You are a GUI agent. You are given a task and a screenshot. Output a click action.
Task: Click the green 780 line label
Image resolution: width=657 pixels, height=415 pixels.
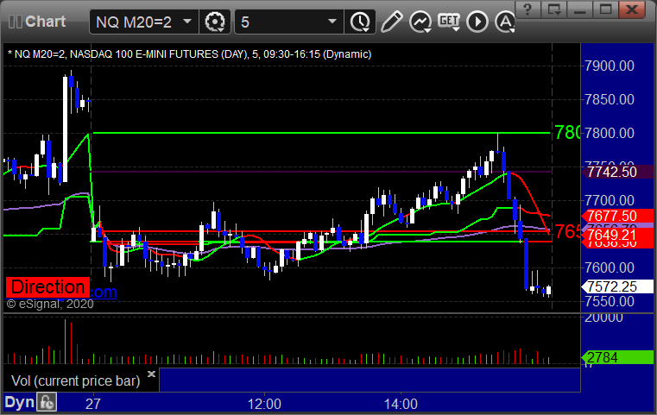[567, 133]
